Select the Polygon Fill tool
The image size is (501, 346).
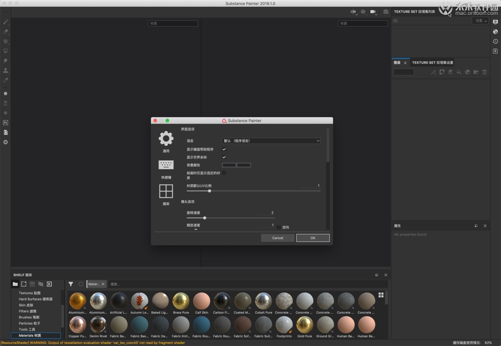(5, 51)
